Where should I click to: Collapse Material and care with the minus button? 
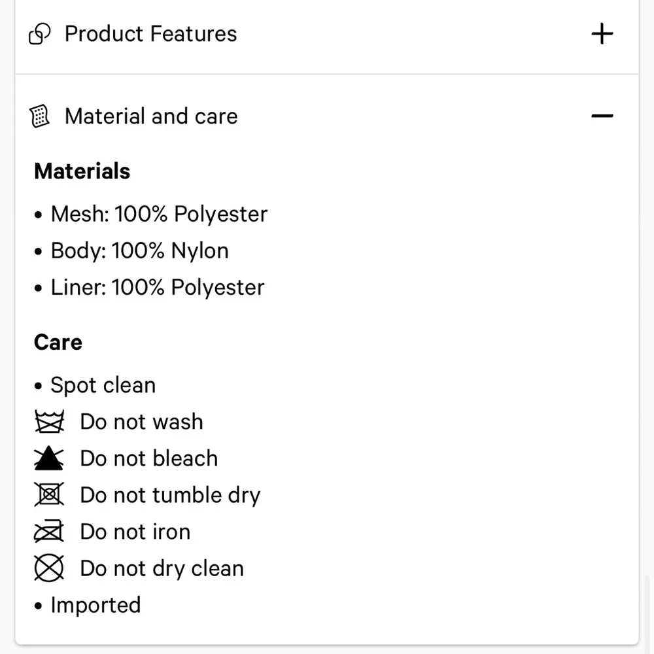pos(602,116)
